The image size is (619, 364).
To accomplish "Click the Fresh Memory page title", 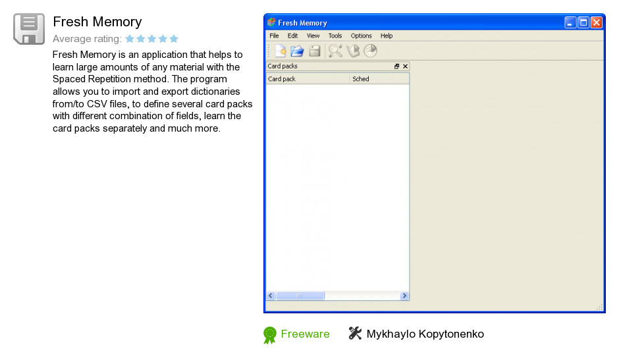I will point(97,22).
